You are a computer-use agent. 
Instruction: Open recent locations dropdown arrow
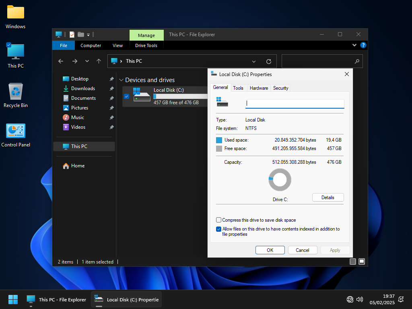(87, 61)
